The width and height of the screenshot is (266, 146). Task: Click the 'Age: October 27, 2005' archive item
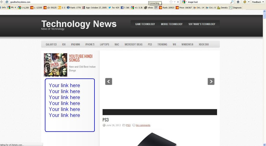94,8
